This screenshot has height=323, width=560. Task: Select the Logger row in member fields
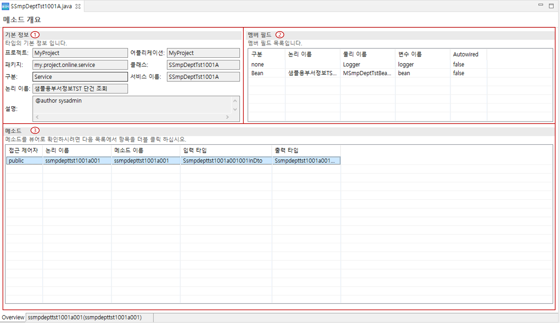click(x=351, y=65)
